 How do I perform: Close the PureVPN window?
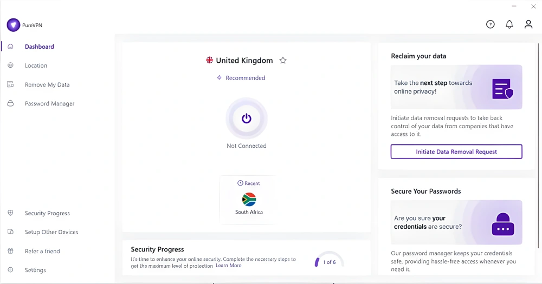[x=533, y=6]
